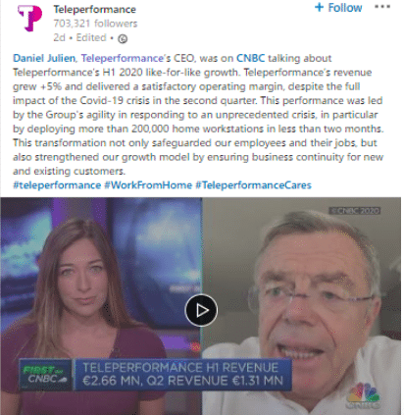Open Daniel Julien's profile link
Viewport: 404px width, 415px height.
[44, 58]
